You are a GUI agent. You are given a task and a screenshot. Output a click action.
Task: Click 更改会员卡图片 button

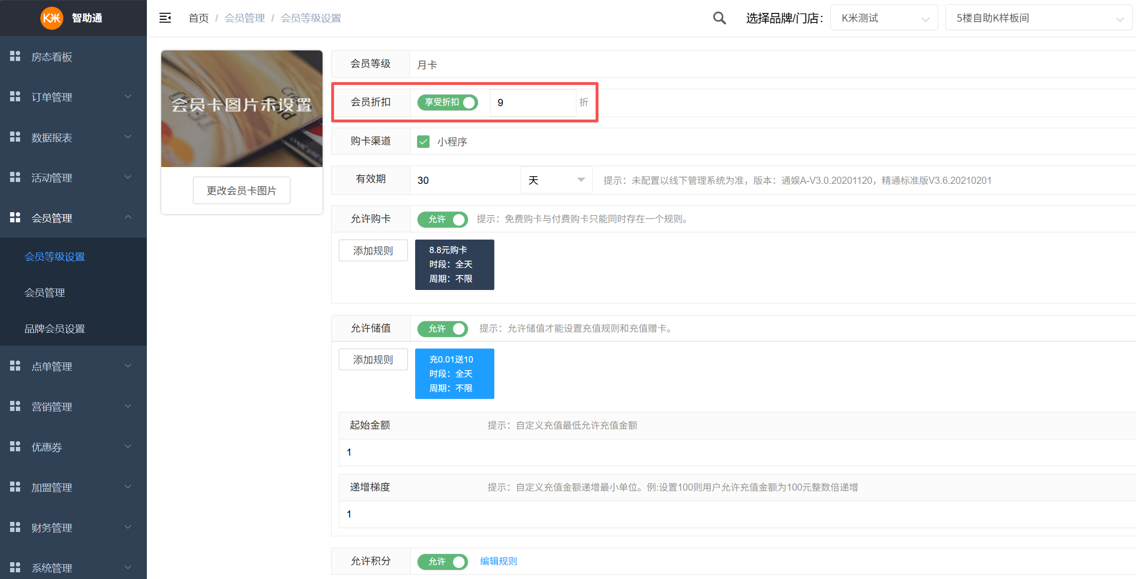tap(241, 191)
